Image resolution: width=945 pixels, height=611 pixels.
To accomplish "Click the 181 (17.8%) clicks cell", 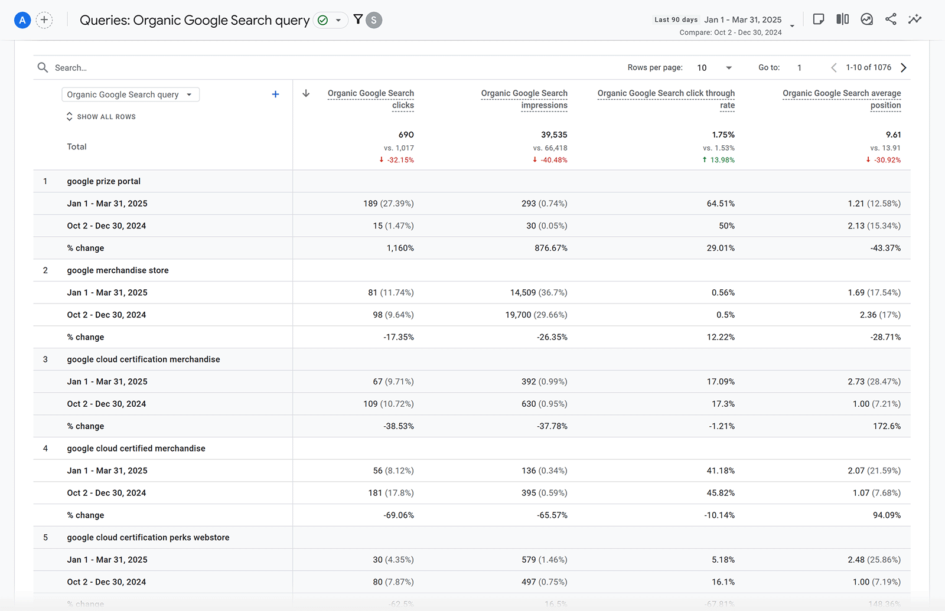I will [390, 493].
